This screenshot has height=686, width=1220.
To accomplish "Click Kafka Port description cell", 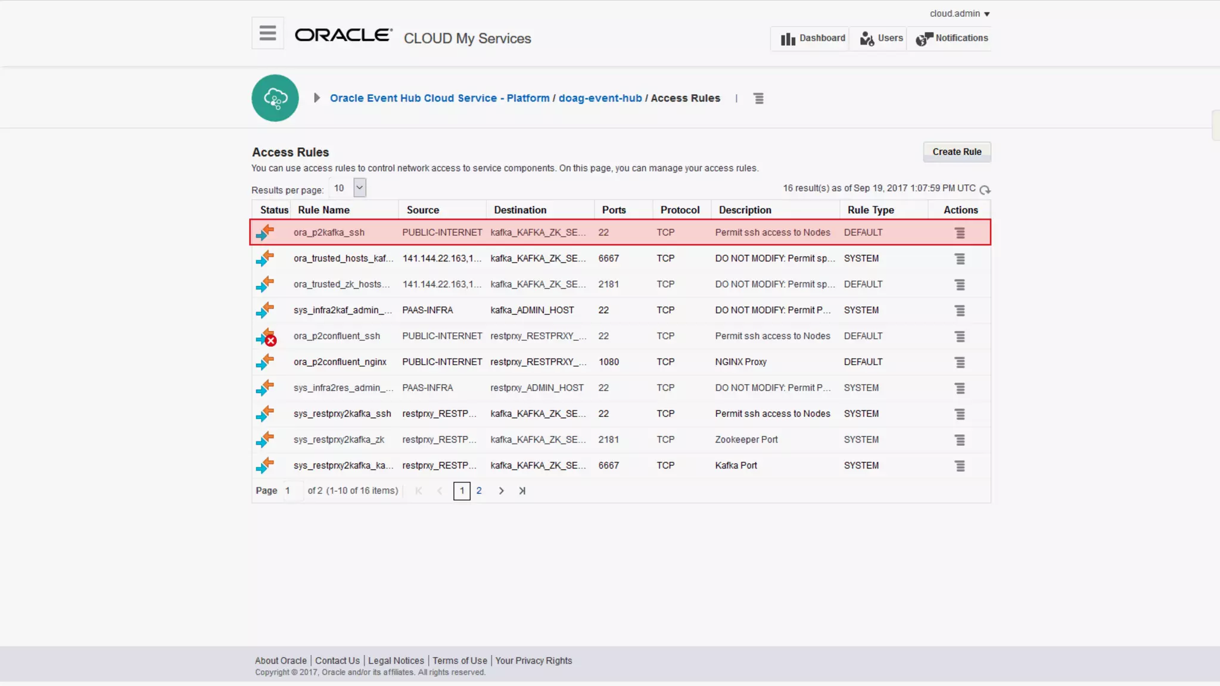I will (x=736, y=466).
